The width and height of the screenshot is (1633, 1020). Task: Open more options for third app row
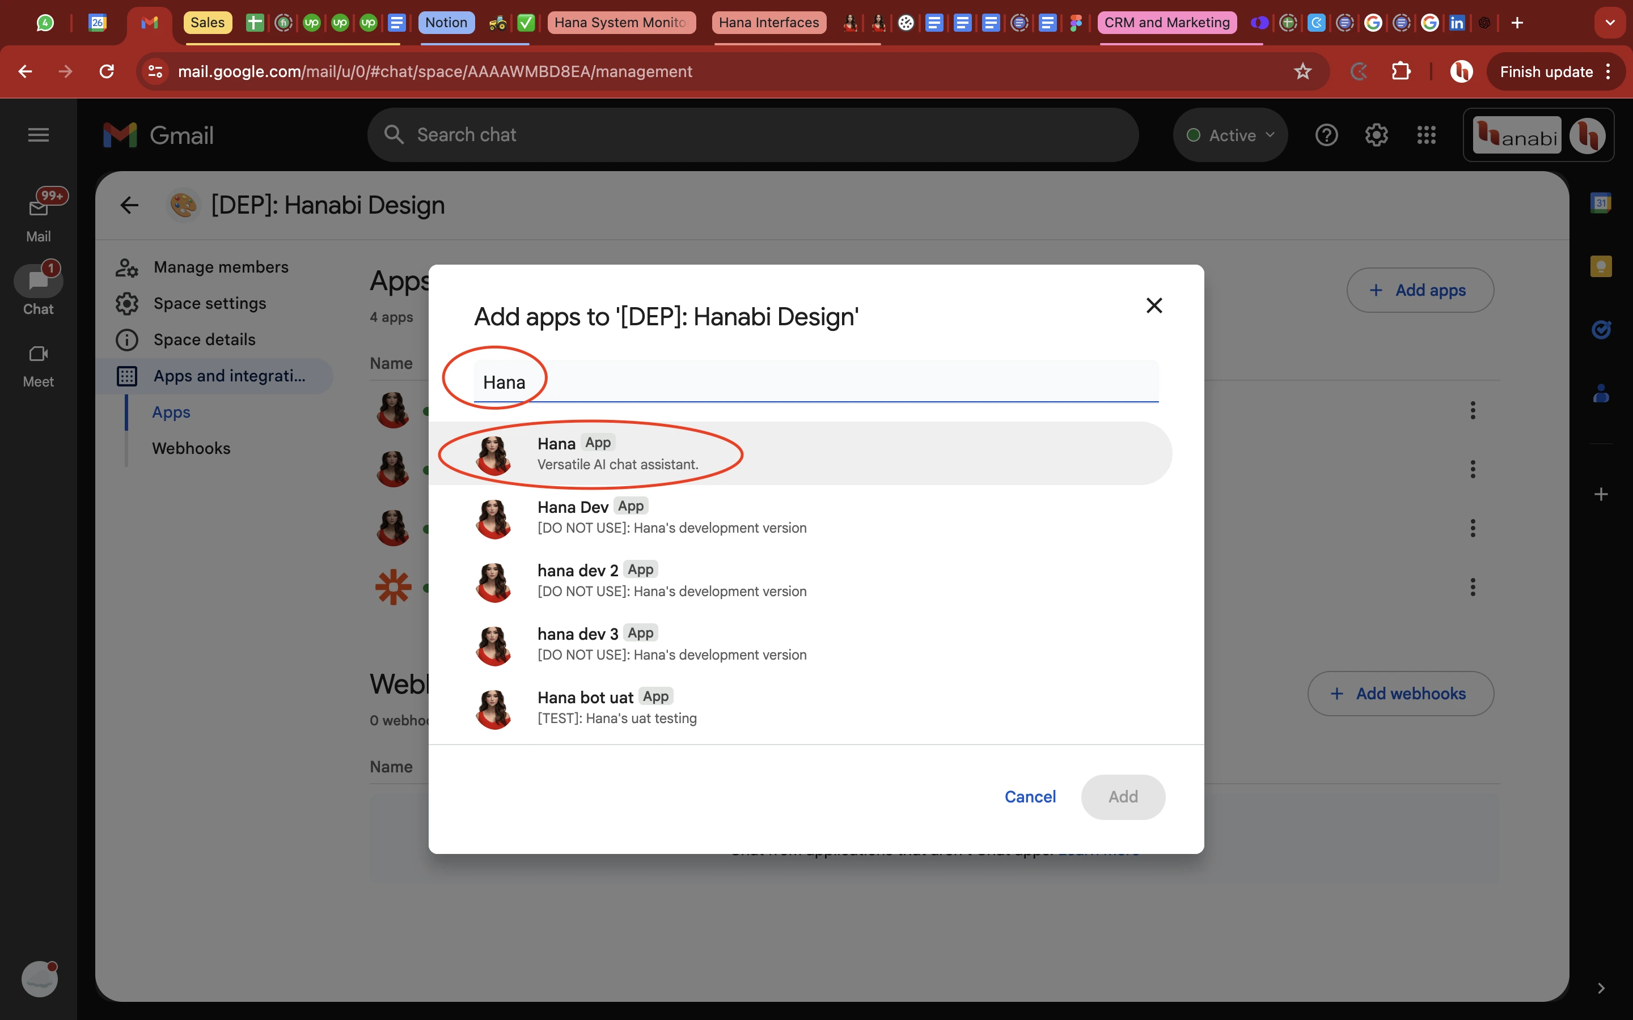(x=1473, y=528)
